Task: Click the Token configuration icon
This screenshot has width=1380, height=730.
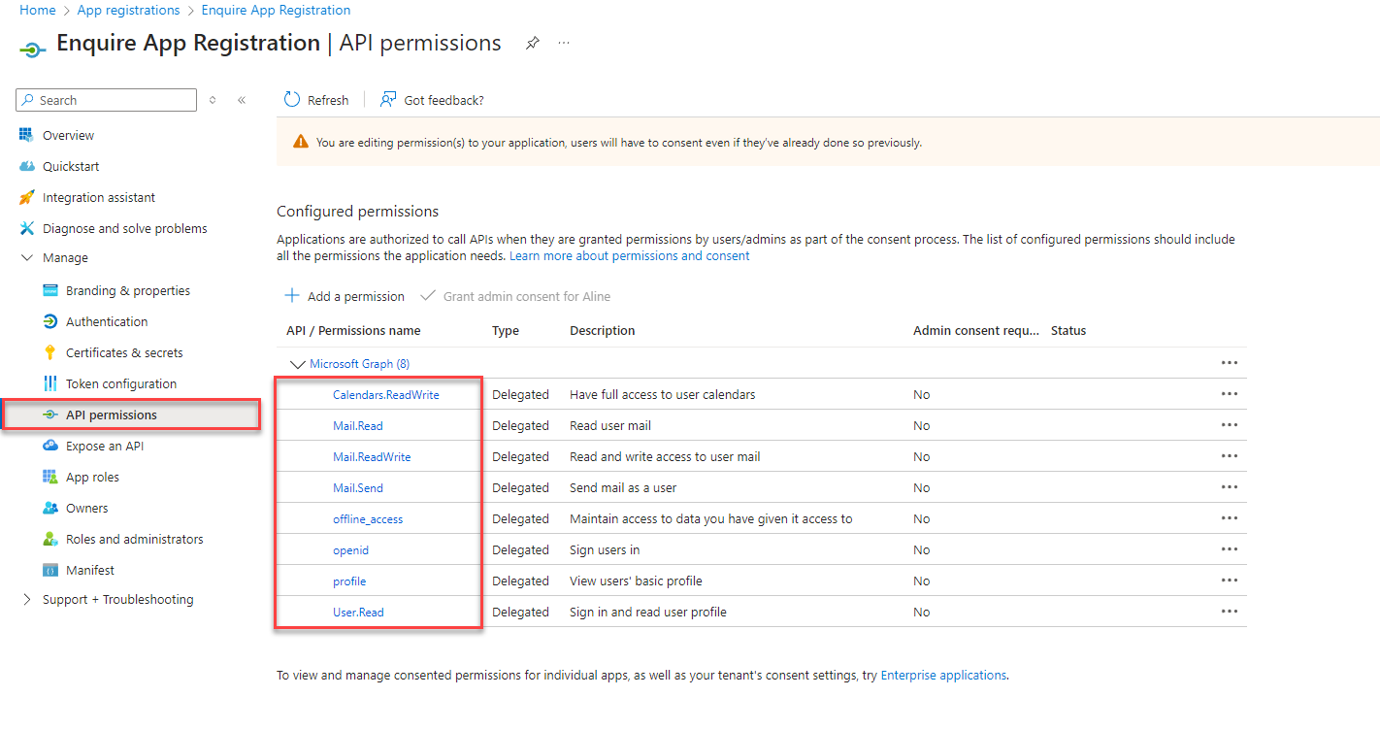Action: click(49, 383)
